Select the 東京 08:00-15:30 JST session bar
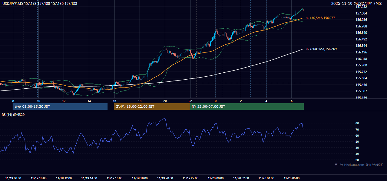 [60, 106]
